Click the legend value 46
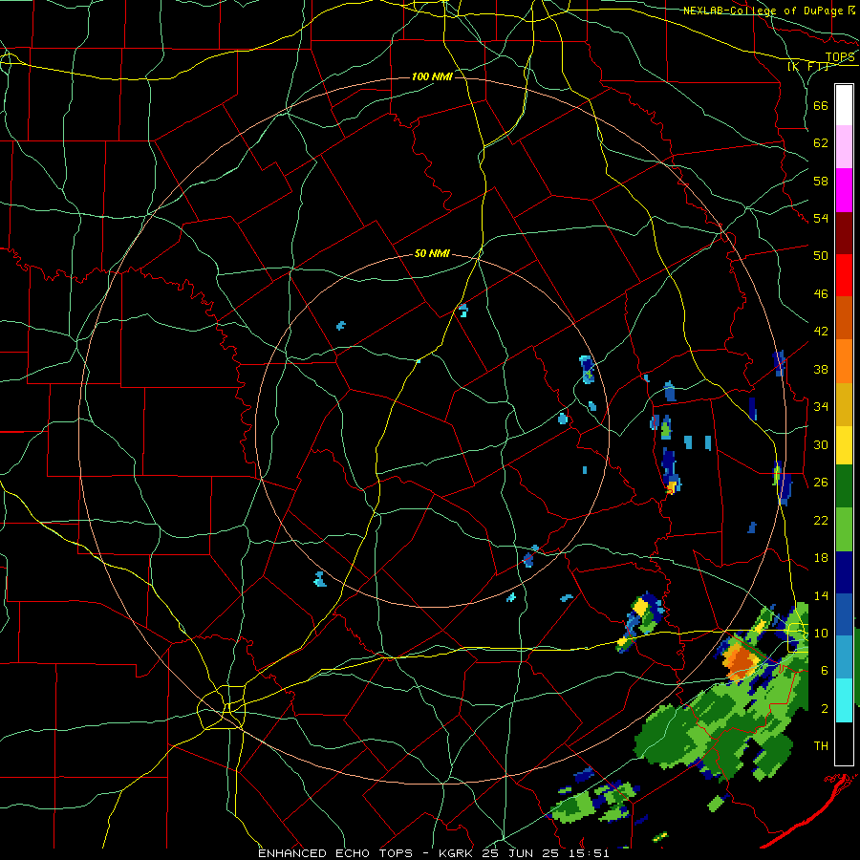Screen dimensions: 860x860 821,294
